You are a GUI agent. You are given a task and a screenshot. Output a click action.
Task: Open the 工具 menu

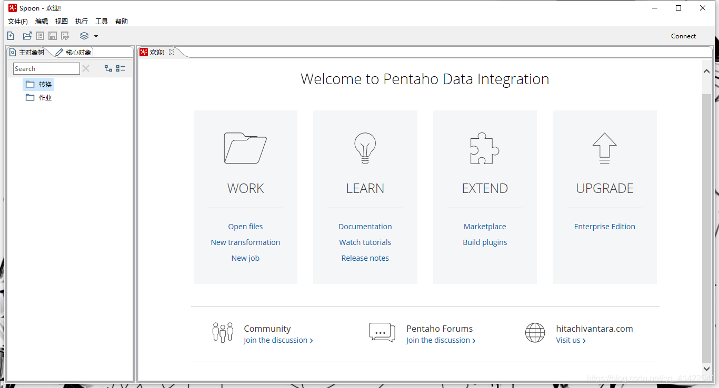(x=102, y=22)
